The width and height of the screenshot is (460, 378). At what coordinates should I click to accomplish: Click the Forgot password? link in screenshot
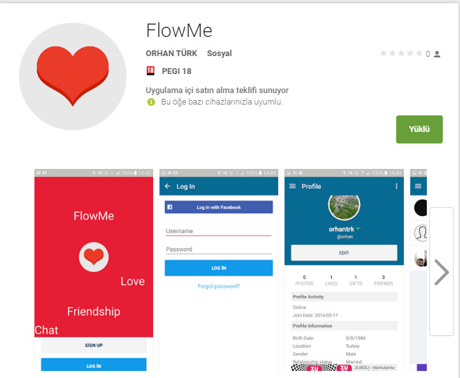[x=219, y=286]
